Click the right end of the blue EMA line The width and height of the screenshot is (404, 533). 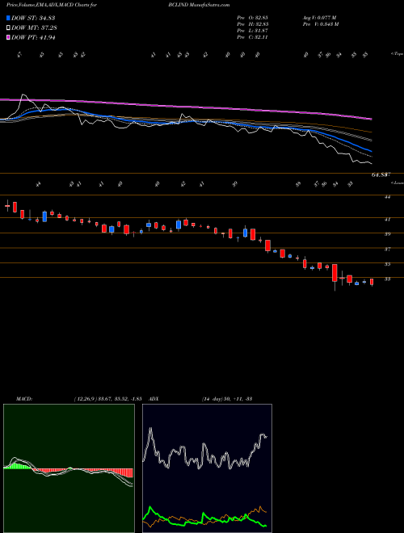371,150
